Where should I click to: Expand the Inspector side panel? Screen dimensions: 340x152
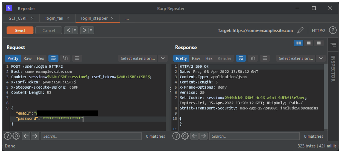click(333, 69)
